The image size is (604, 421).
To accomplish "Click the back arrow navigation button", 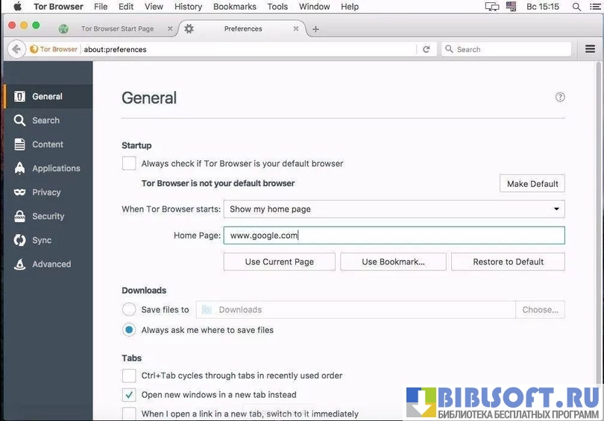I will point(16,49).
